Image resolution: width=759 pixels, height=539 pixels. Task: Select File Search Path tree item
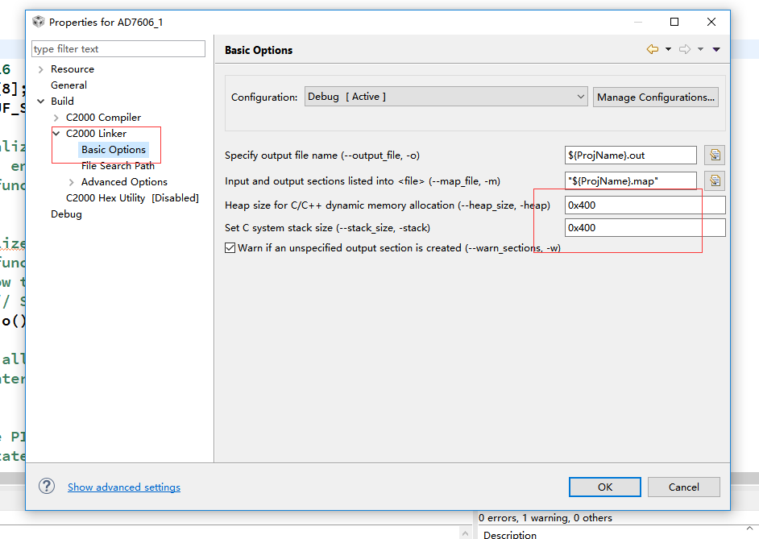[x=118, y=166]
